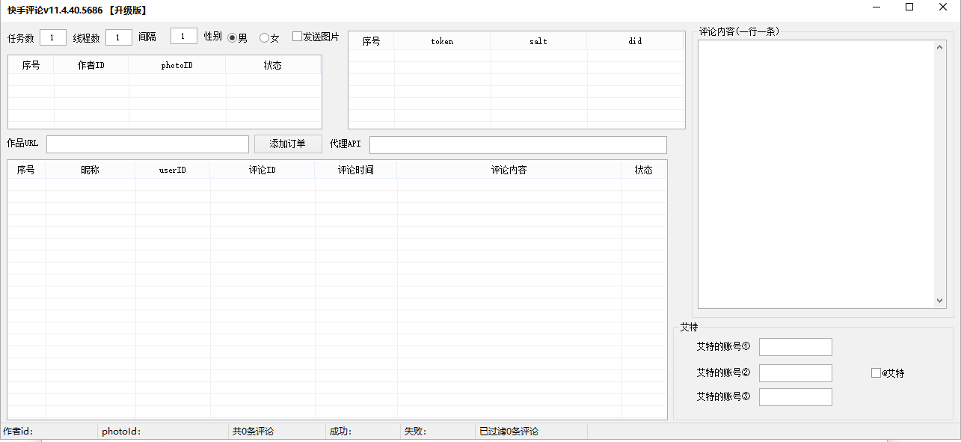Sort by the 评论时间 column header
The image size is (961, 442).
point(356,170)
